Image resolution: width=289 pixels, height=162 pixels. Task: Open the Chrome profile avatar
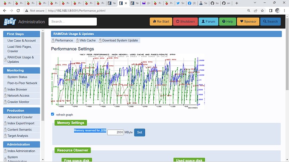tap(277, 11)
